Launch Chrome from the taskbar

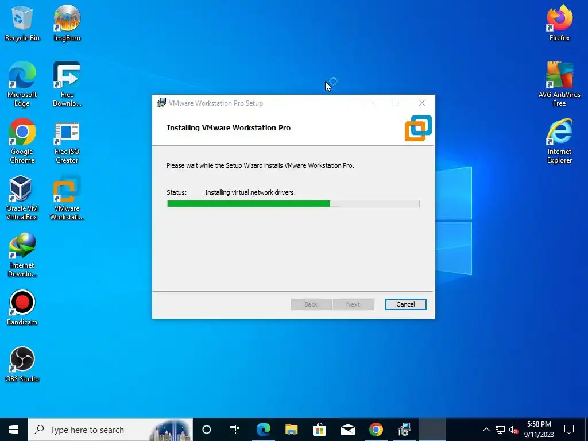[376, 430]
